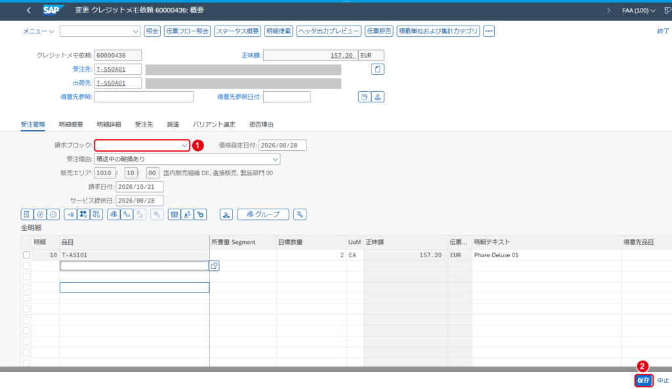Open the document search icon near 得意先参照日付

pos(364,97)
